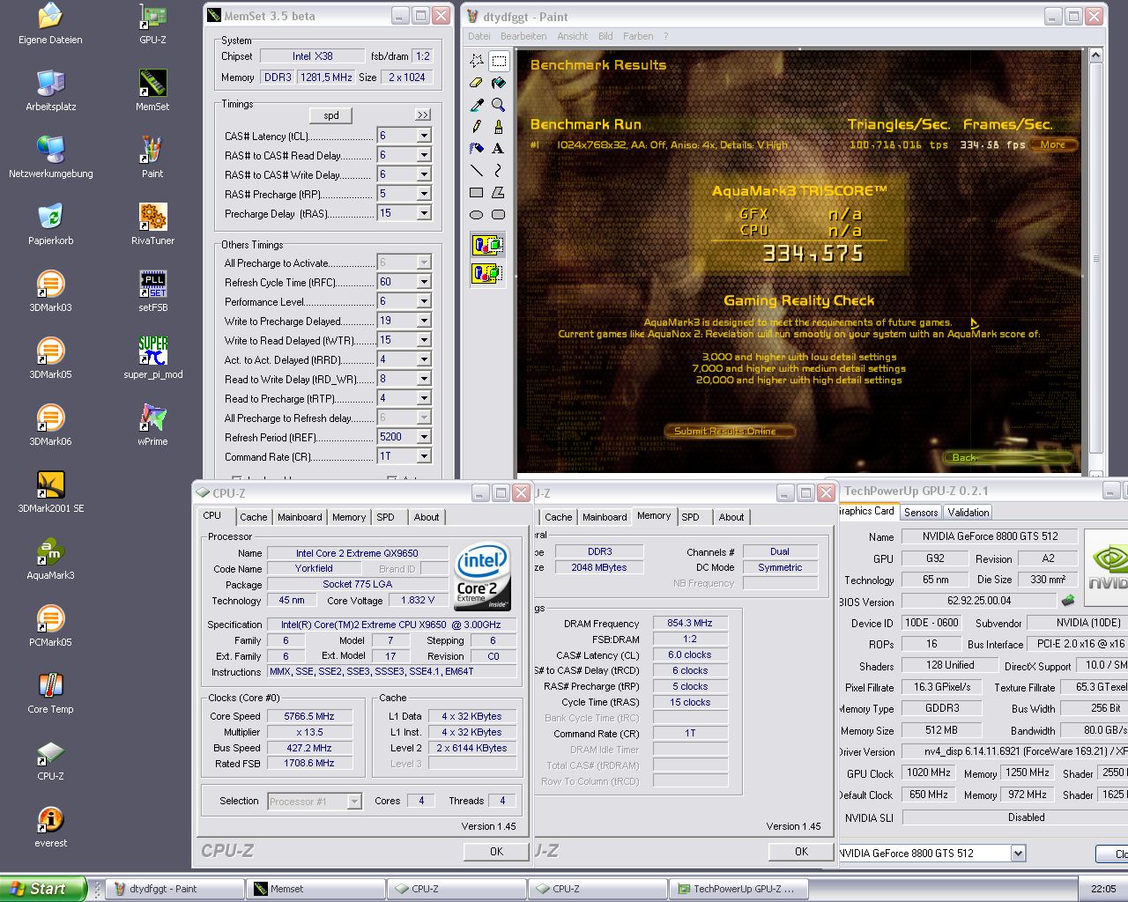1128x902 pixels.
Task: Click the spd button in MemSet
Action: click(331, 115)
